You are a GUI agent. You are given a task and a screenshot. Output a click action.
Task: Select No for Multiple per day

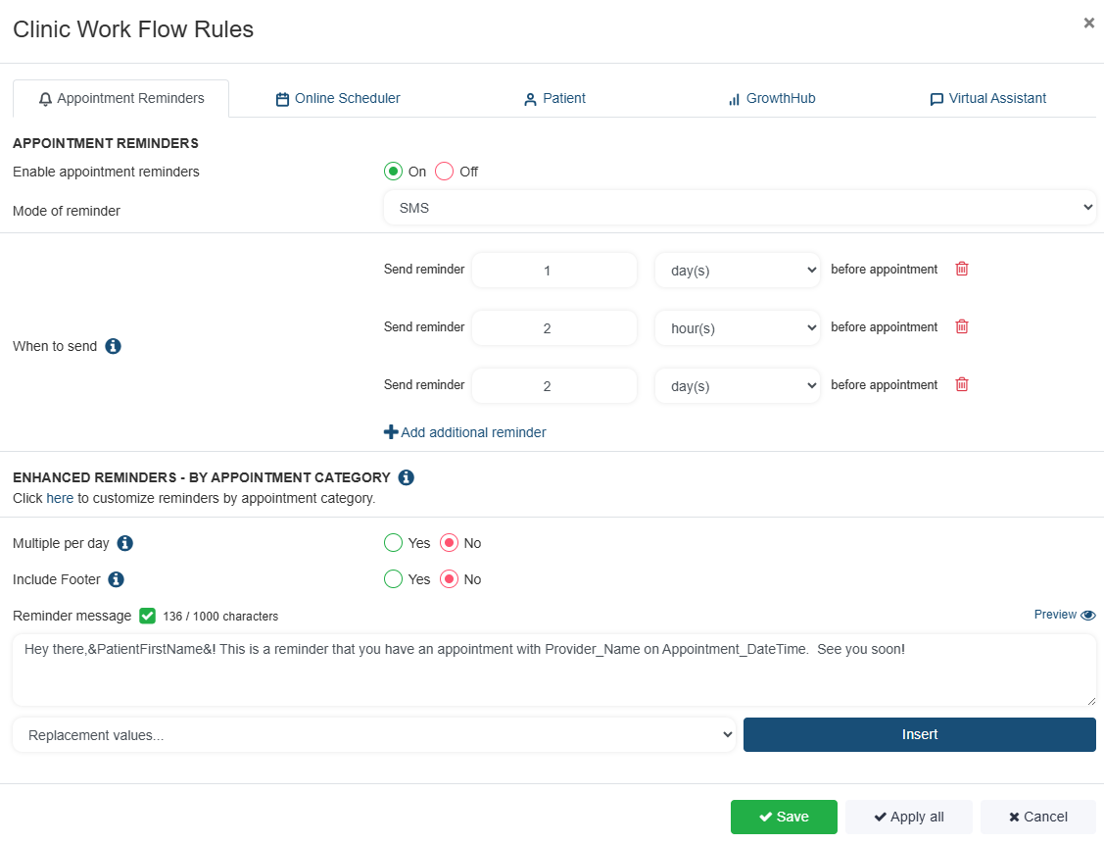449,542
